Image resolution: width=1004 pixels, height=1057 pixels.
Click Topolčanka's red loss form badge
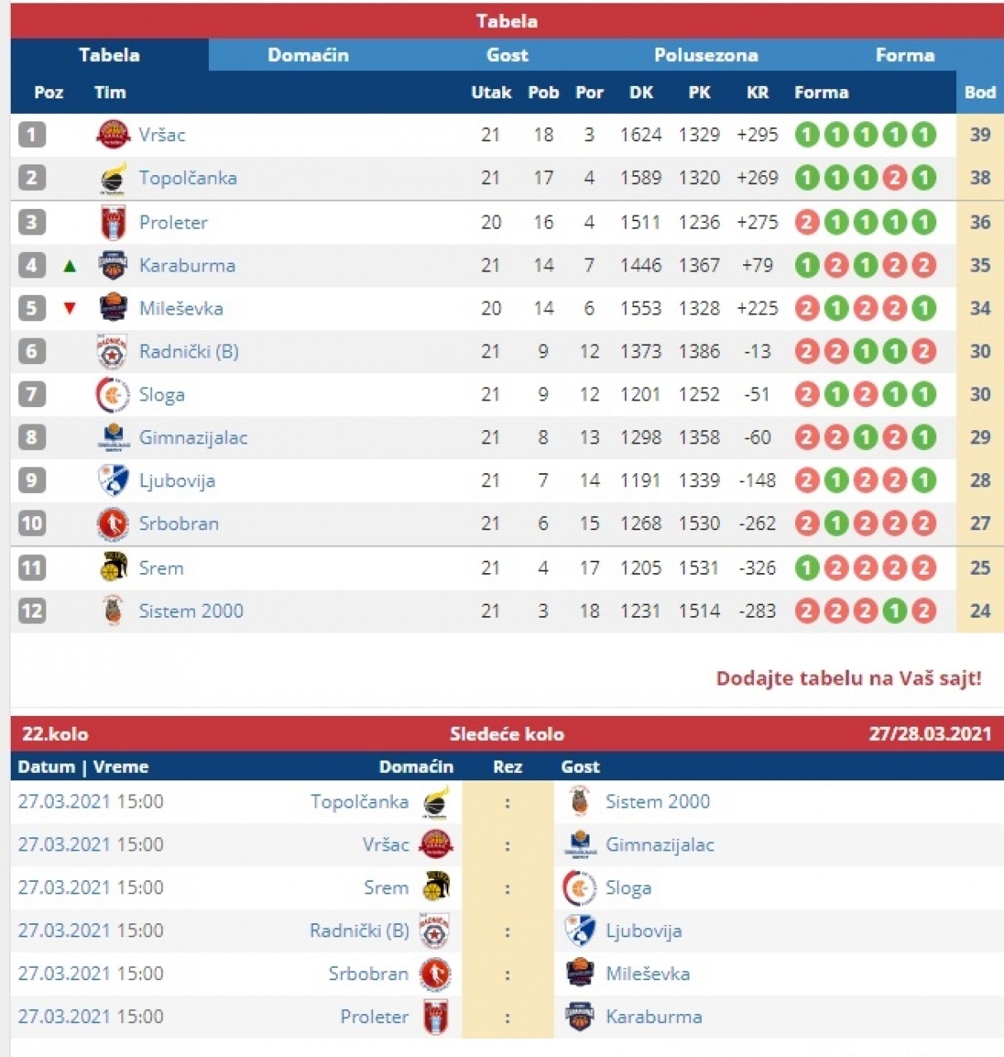tap(894, 178)
